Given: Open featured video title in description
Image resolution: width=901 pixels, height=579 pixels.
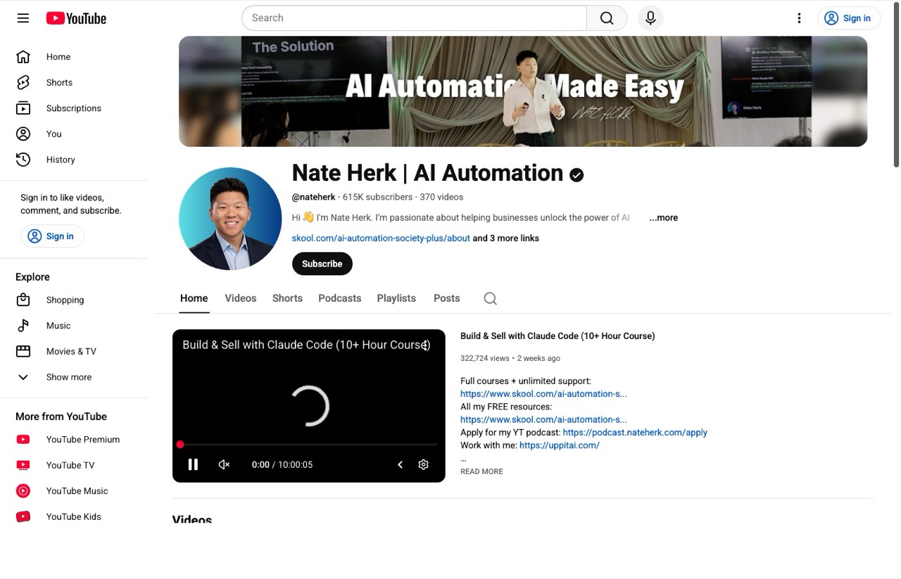Looking at the screenshot, I should (557, 336).
